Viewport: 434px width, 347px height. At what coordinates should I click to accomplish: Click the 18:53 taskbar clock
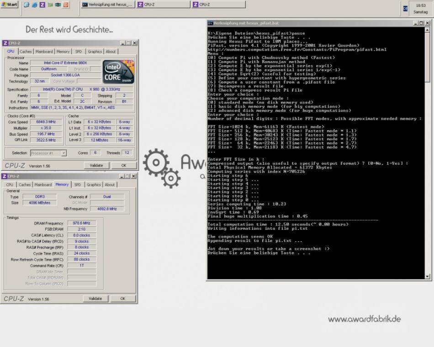coord(421,5)
